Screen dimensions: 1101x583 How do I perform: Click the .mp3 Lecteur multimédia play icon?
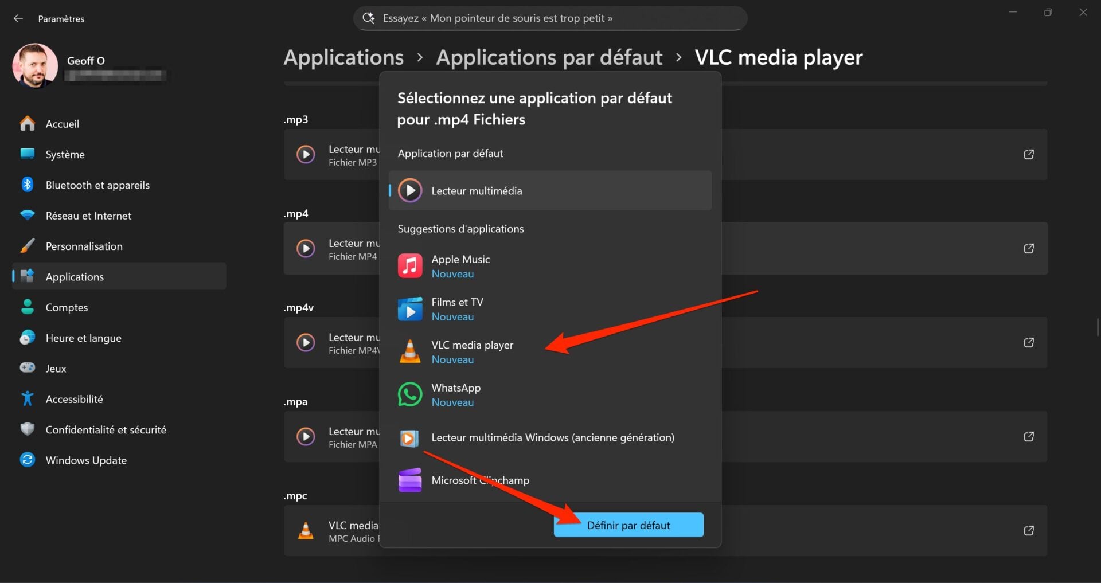point(306,154)
